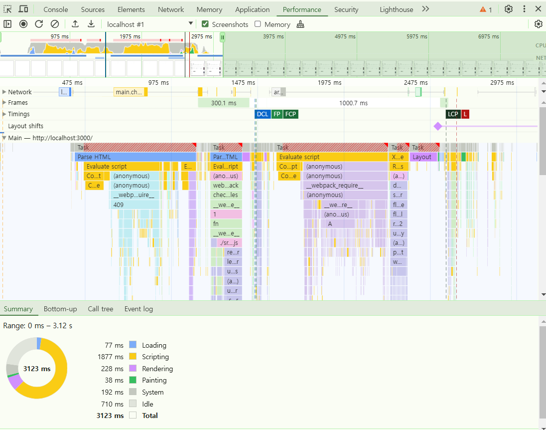Expand the Frames track

click(x=4, y=103)
